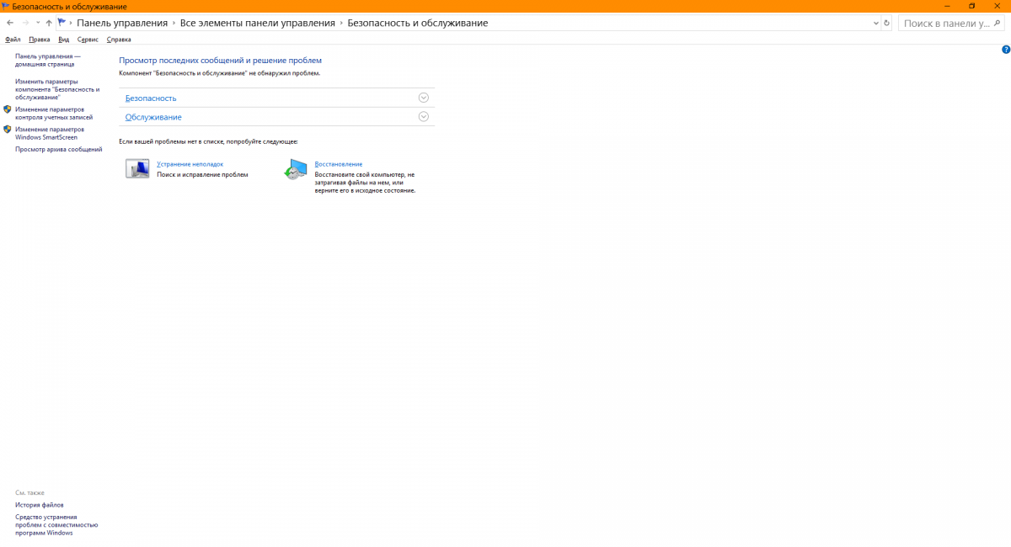Open 'Изменение параметров контроля учетных записей'
Screen dimensions: 1011x547
point(54,113)
